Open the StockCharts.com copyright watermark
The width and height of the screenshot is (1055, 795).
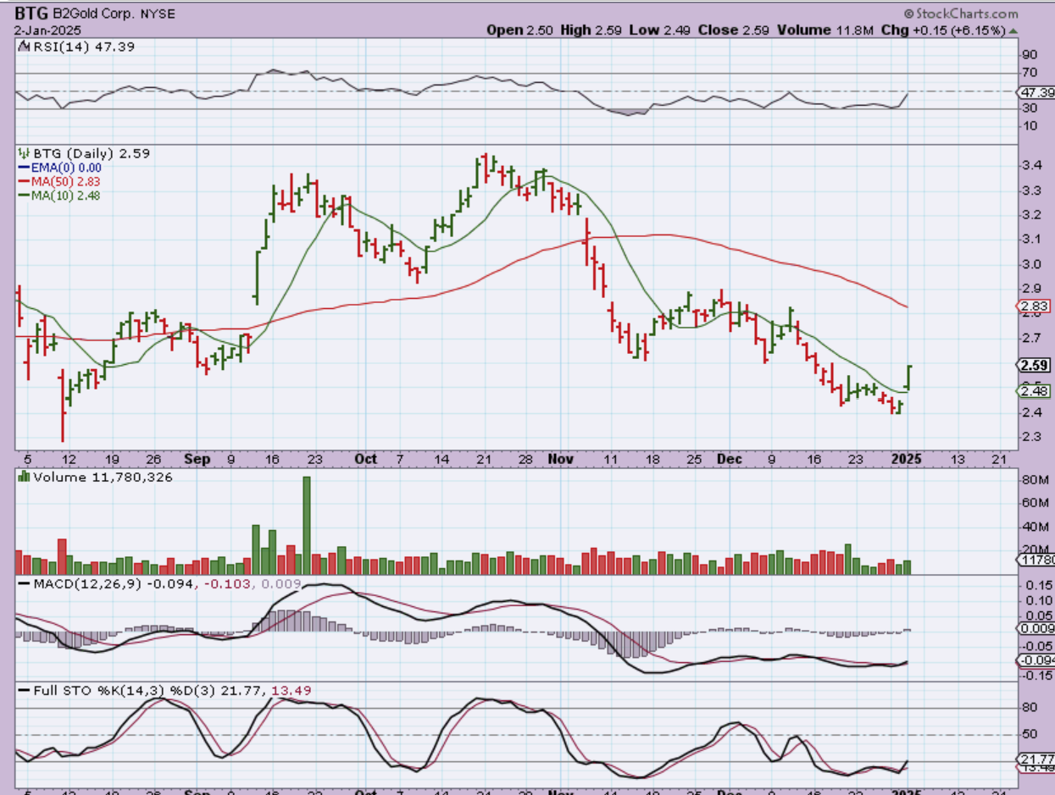(960, 14)
